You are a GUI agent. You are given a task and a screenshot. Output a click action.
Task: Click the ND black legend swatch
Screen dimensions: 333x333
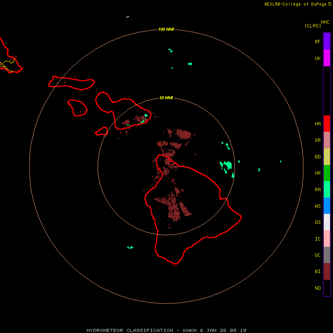(327, 288)
